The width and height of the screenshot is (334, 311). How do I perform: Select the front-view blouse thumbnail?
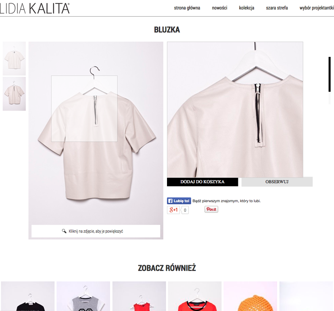[x=14, y=58]
